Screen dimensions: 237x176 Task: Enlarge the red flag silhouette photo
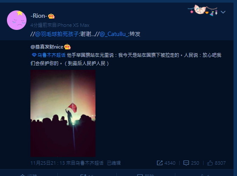[63, 113]
